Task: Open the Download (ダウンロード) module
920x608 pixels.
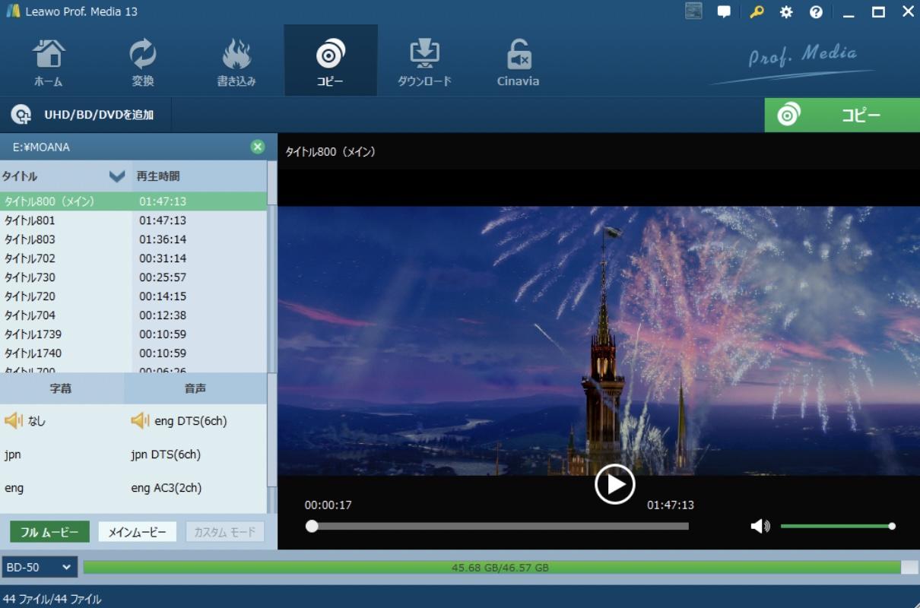Action: coord(424,62)
